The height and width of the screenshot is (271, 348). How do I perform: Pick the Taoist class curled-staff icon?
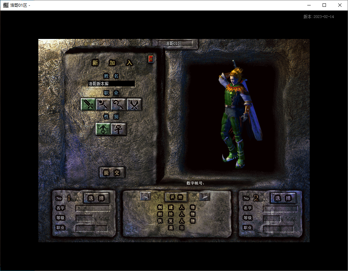click(119, 104)
